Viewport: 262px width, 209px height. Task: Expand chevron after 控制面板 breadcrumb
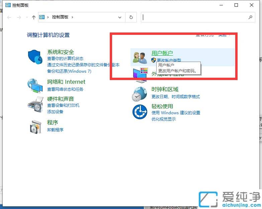72,17
